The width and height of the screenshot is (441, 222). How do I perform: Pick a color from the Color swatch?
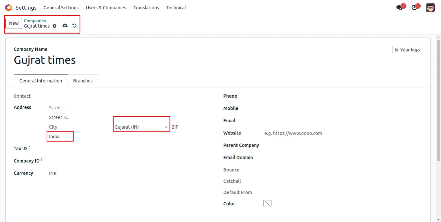(267, 203)
